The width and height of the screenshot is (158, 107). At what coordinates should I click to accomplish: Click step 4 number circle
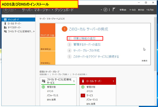coord(69,51)
